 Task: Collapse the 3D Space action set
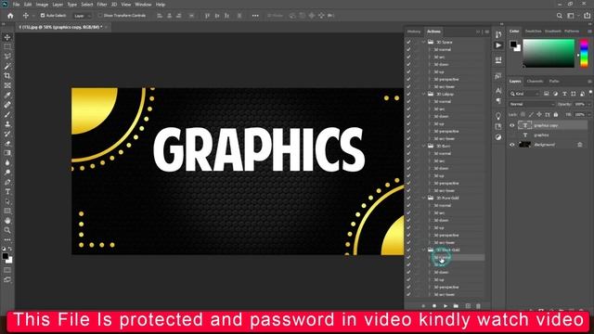423,42
